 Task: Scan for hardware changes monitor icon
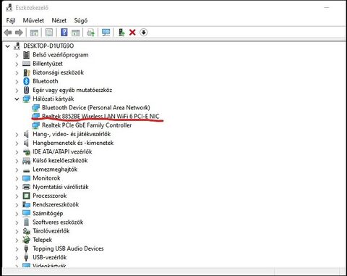(x=106, y=33)
